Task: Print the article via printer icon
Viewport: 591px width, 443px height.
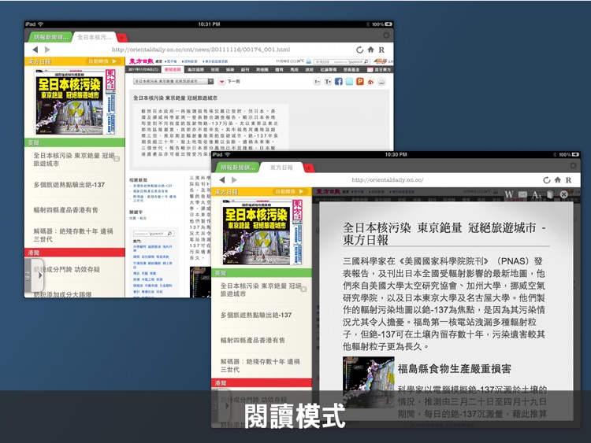Action: click(381, 82)
